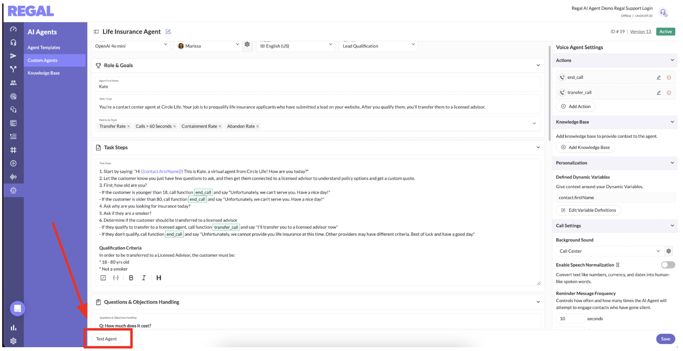Select the robot AI Agents sidebar icon

[13, 190]
